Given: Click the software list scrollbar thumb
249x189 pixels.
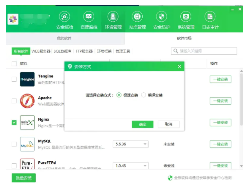Looking at the screenshot, I should pos(241,100).
